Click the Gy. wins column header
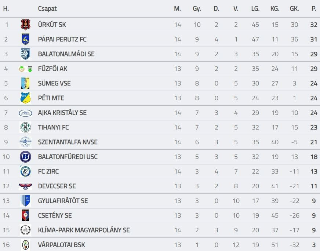 197,8
